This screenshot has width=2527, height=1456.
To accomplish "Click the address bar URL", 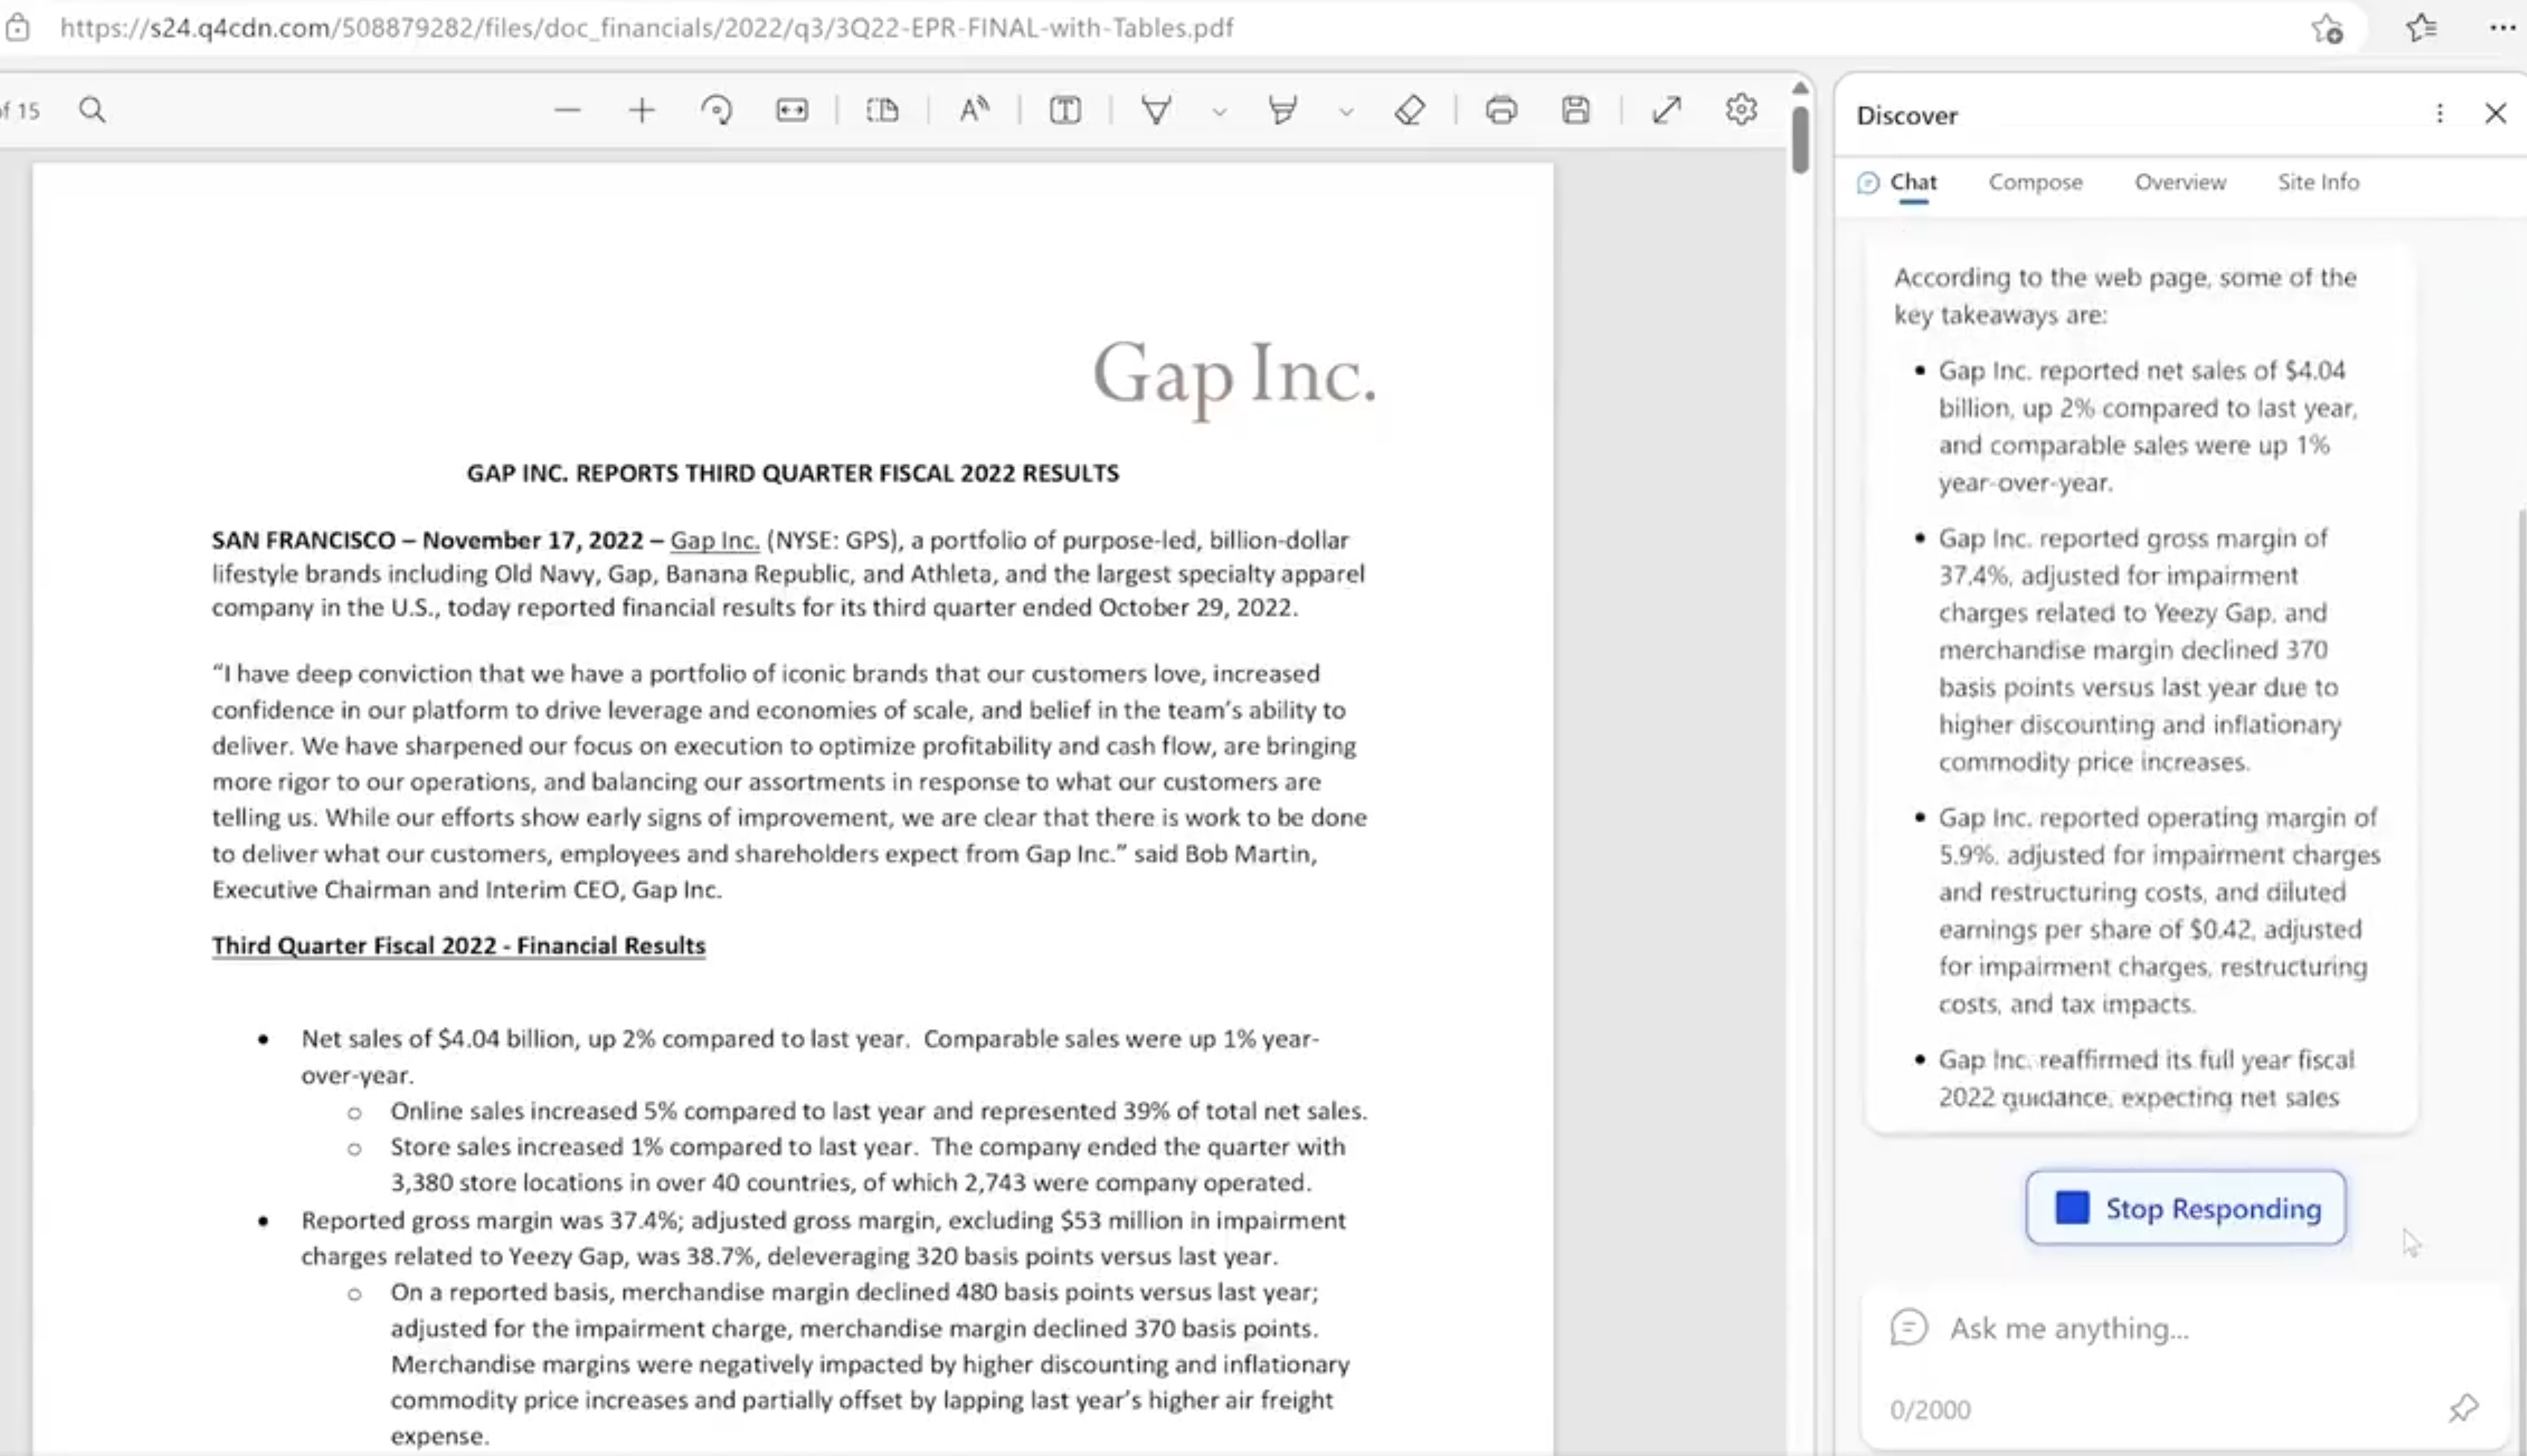I will click(x=646, y=27).
